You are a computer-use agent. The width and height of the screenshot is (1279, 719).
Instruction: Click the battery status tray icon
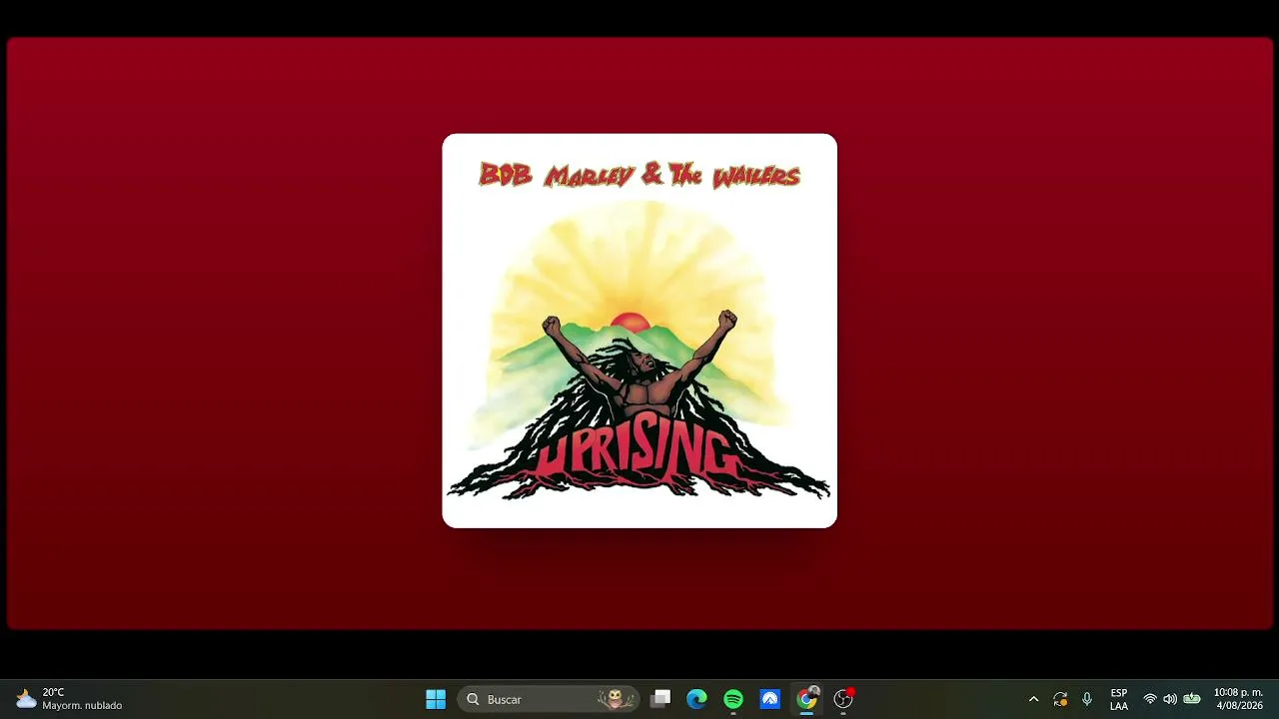pos(1192,699)
